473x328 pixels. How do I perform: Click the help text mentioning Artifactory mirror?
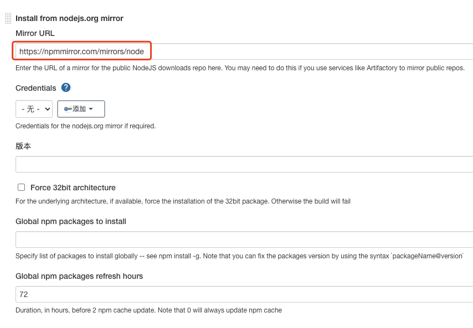pos(240,68)
